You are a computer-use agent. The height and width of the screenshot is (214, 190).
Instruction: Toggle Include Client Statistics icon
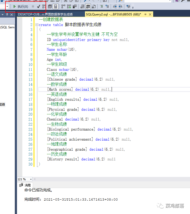tap(75, 6)
